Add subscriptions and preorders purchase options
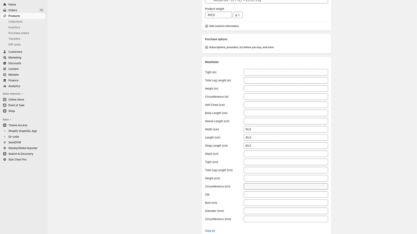Screen dimensions: 417x234 click(x=241, y=47)
